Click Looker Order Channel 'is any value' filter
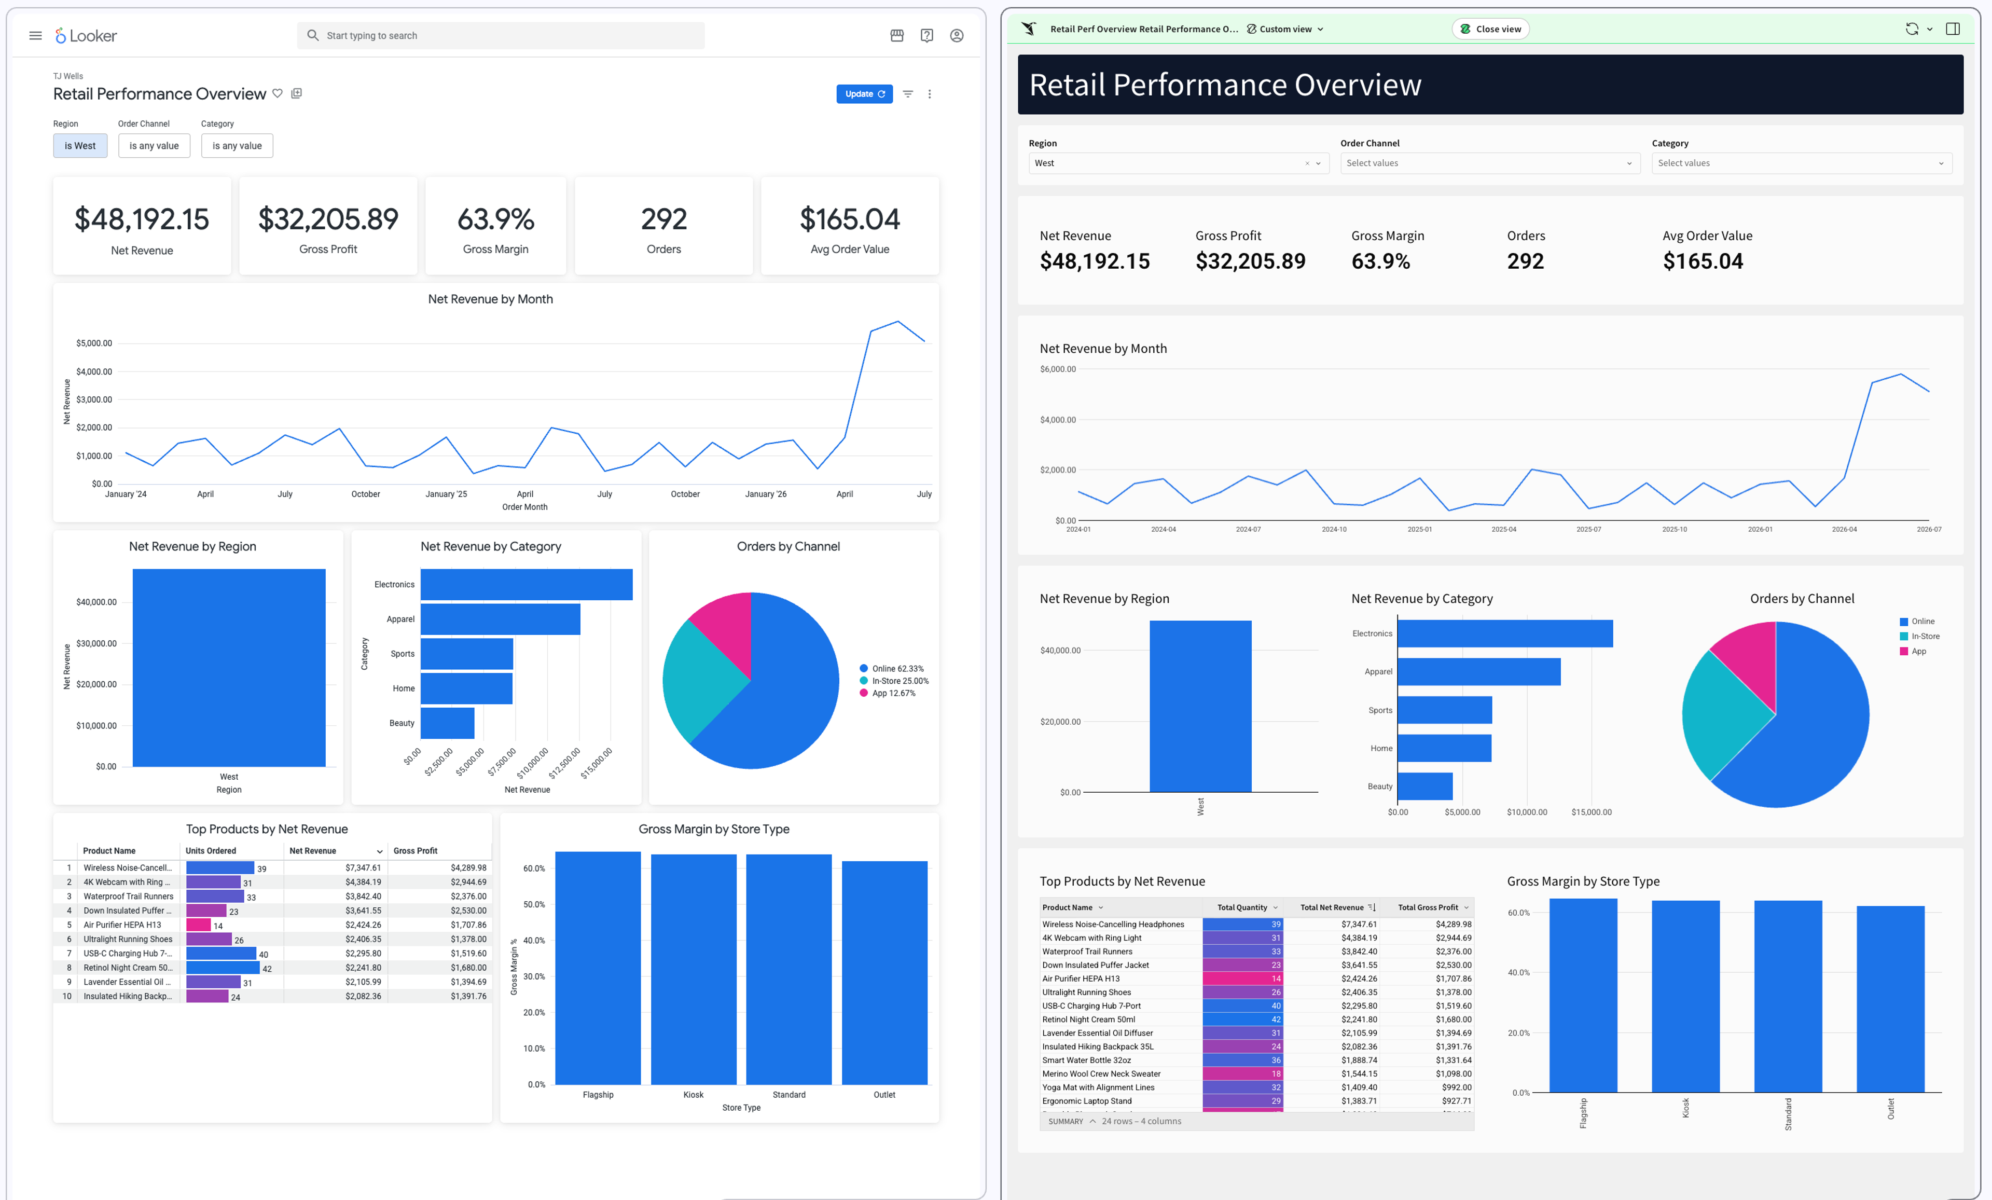The width and height of the screenshot is (1992, 1200). click(155, 146)
